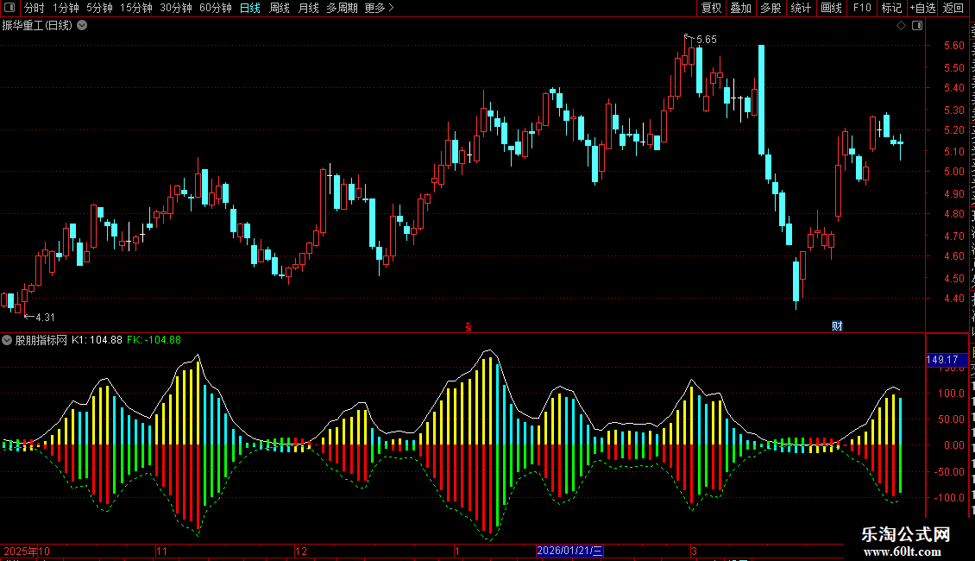Click the 0.00 indicator axis label
This screenshot has width=975, height=561.
pos(953,445)
